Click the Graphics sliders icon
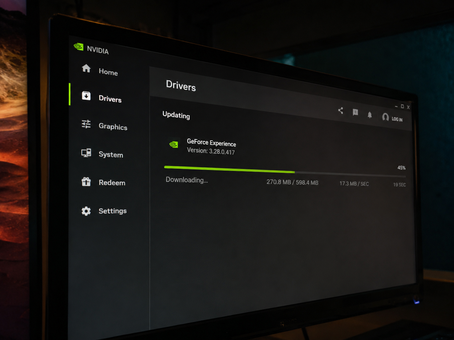The width and height of the screenshot is (454, 340). point(86,124)
